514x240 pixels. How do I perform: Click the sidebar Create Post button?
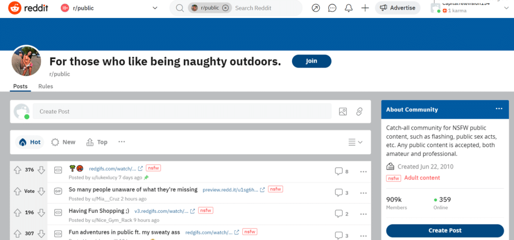click(445, 230)
